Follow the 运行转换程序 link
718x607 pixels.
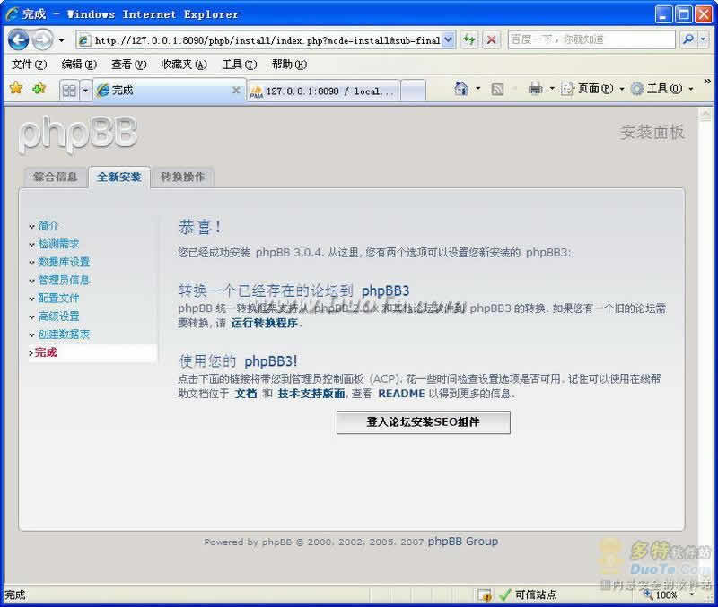tap(264, 323)
